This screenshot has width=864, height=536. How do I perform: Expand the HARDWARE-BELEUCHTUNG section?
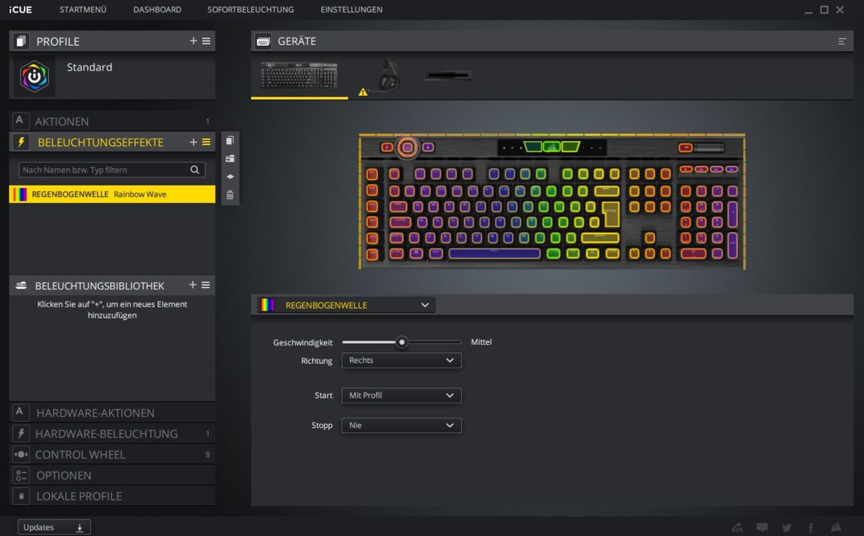112,434
